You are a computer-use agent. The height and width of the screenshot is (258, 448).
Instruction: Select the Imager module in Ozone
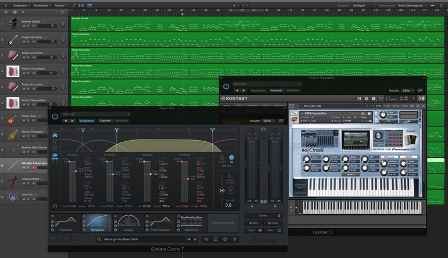click(128, 222)
